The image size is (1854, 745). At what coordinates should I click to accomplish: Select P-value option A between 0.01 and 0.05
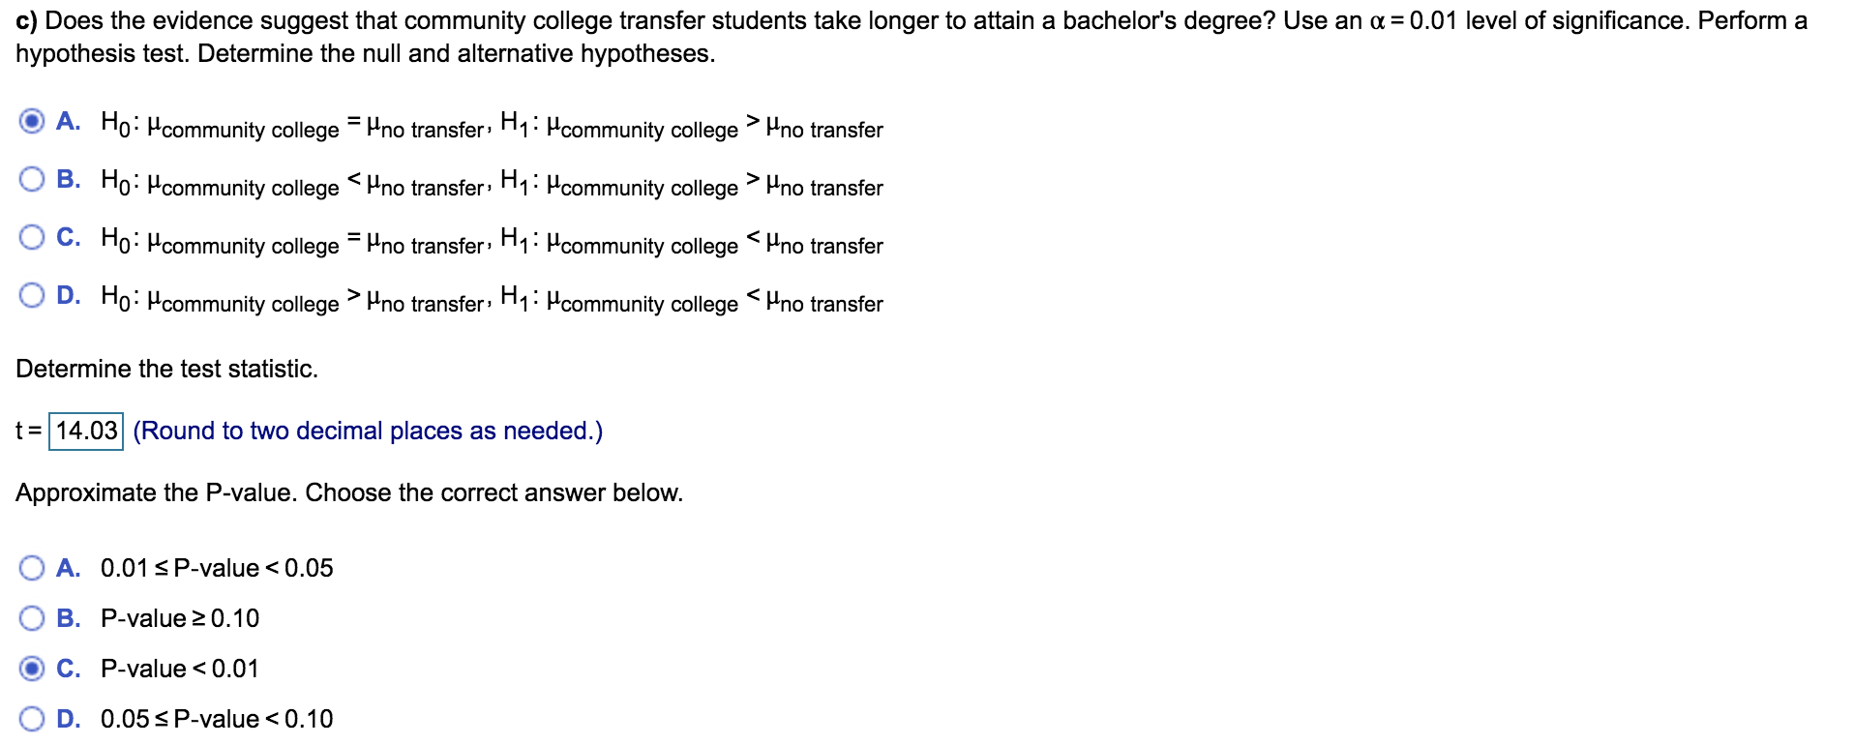click(x=30, y=568)
